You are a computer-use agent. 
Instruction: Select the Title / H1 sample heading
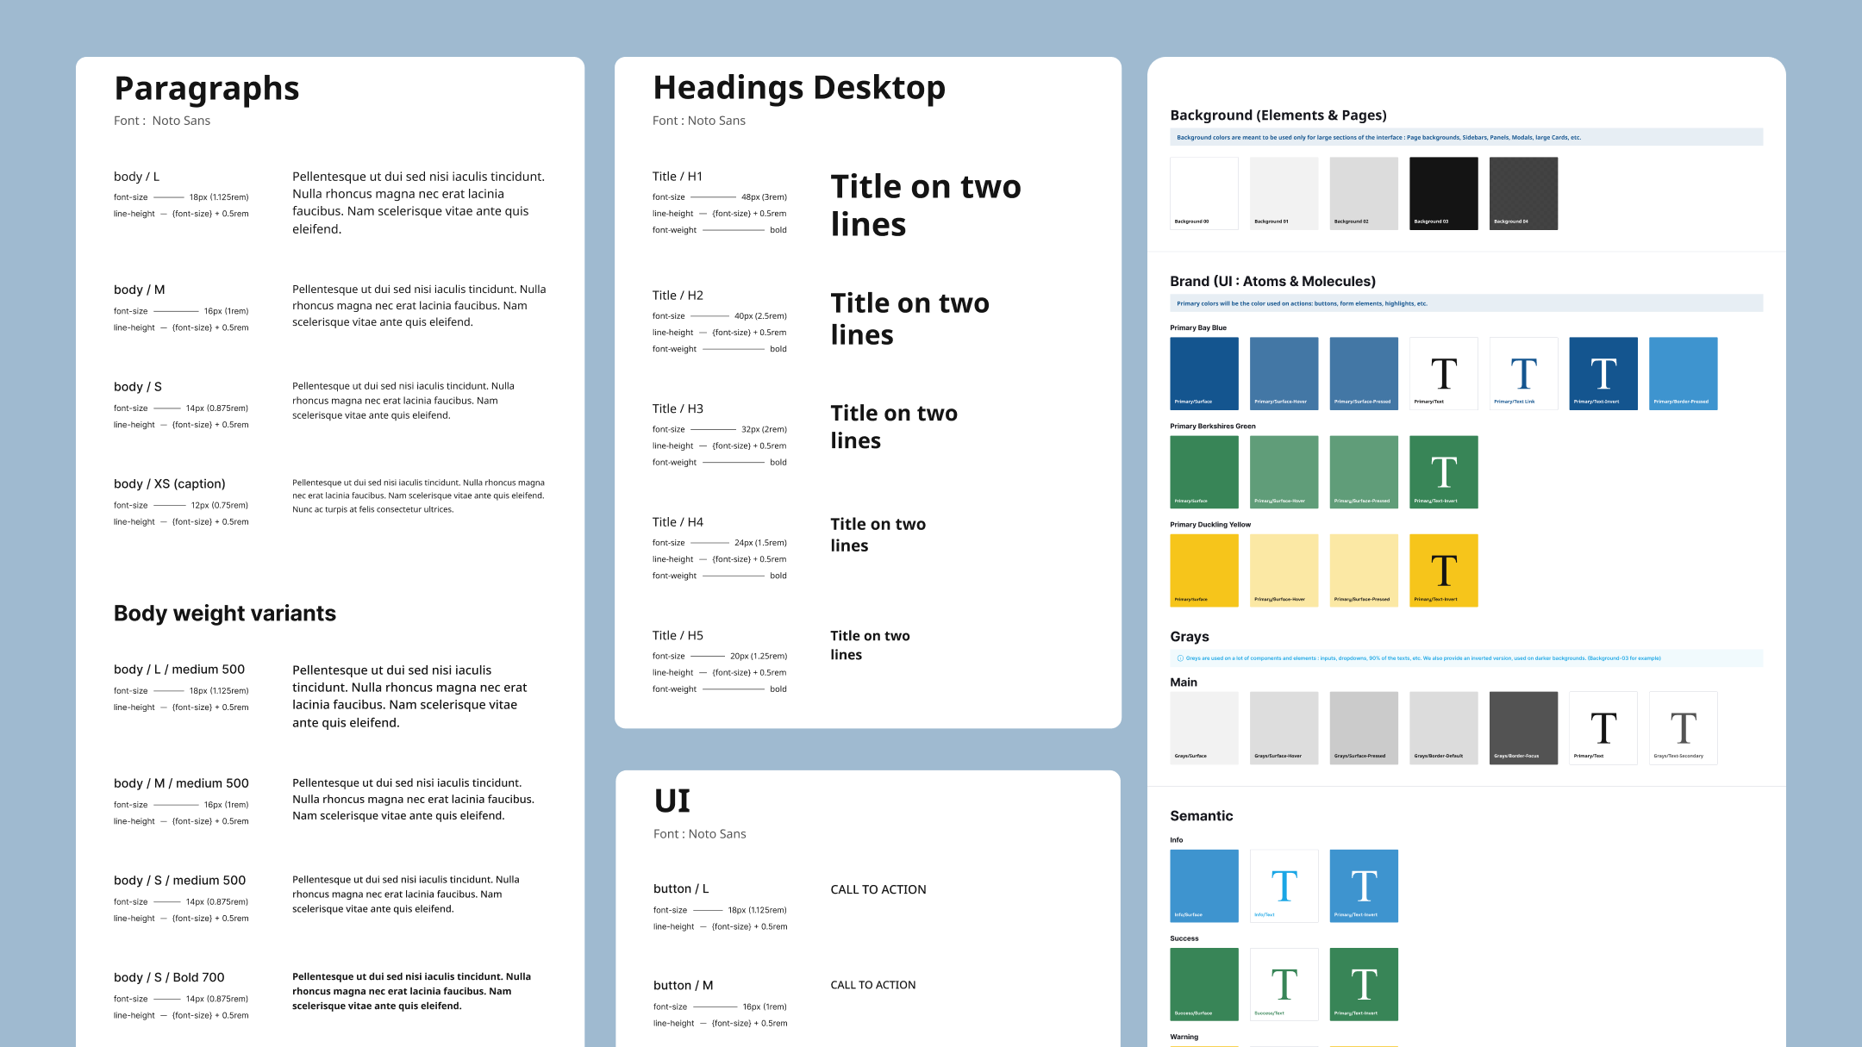point(925,205)
